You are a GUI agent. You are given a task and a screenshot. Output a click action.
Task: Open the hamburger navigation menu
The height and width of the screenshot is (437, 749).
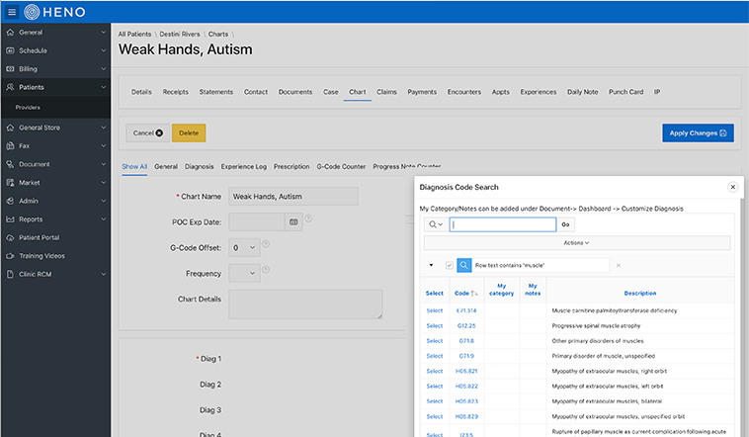[12, 12]
